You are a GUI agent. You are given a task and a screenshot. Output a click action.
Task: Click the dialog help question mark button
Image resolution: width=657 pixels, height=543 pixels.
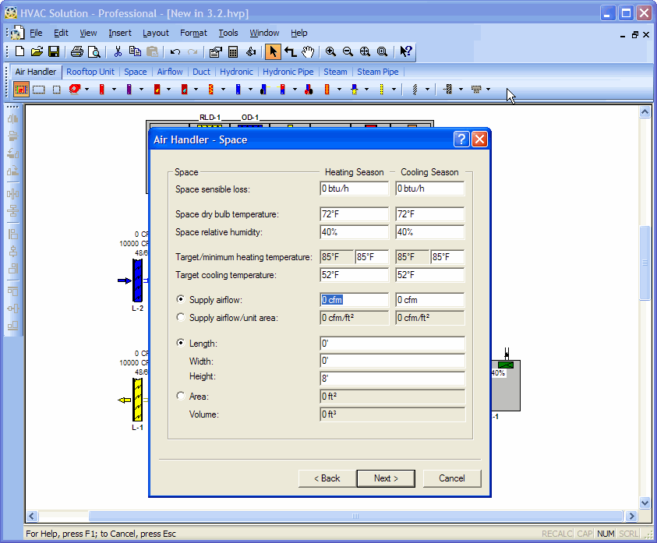tap(461, 139)
